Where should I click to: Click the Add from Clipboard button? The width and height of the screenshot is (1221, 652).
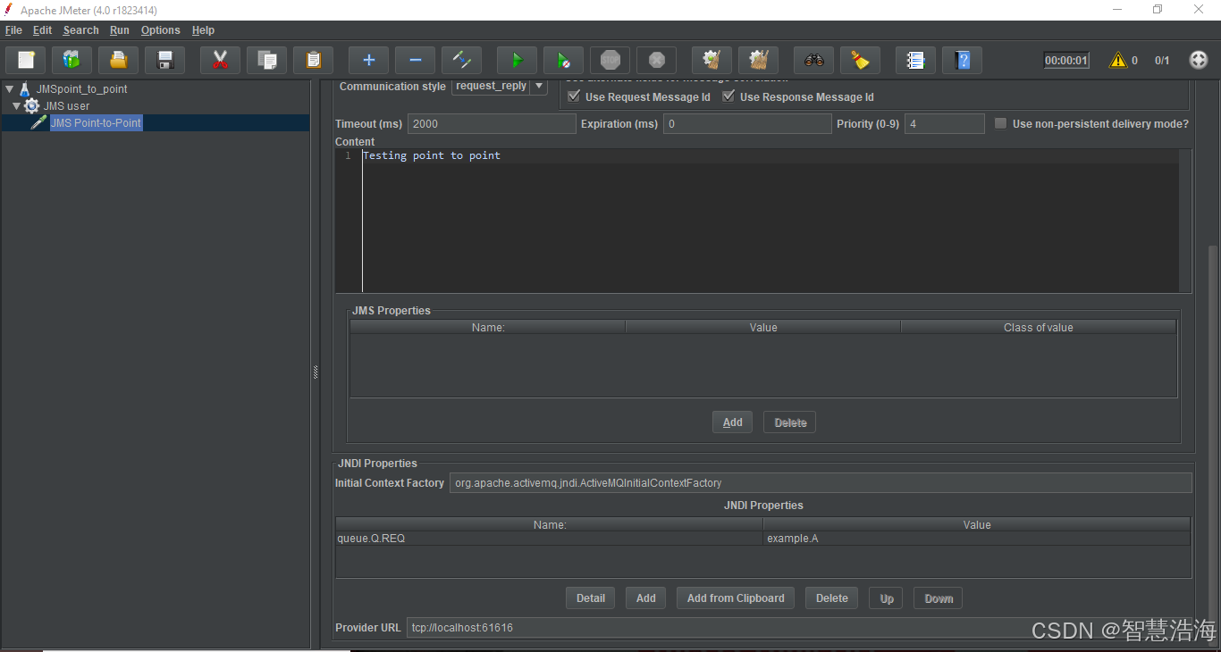pyautogui.click(x=736, y=598)
